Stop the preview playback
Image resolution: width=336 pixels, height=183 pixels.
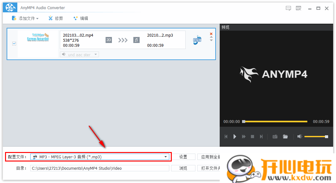point(252,137)
